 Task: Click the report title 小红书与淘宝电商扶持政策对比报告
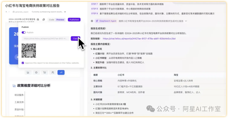click(x=32, y=6)
